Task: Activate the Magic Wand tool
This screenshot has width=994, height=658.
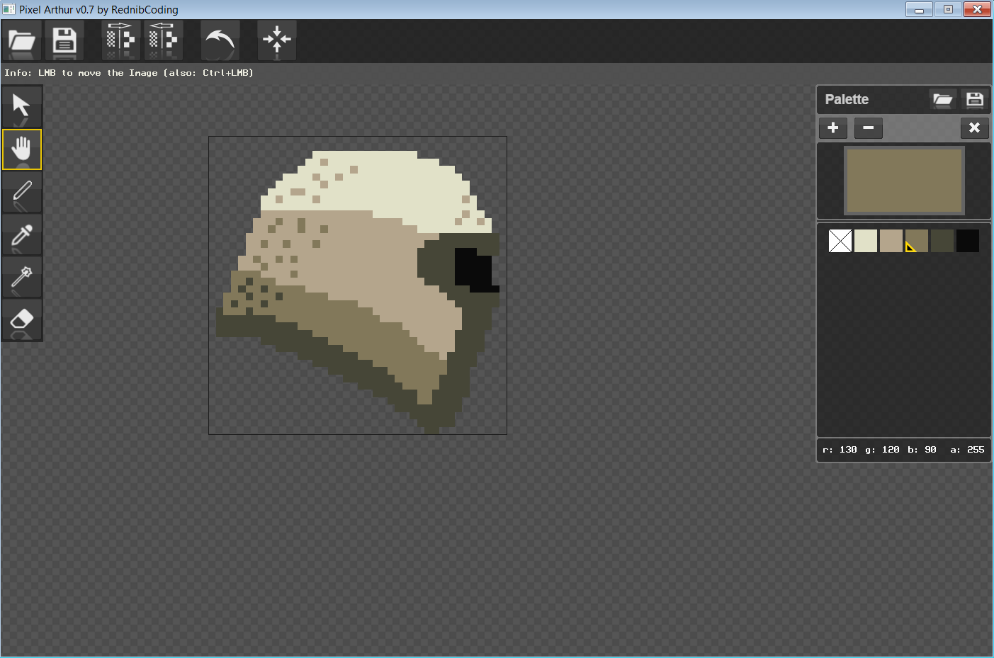Action: [22, 277]
